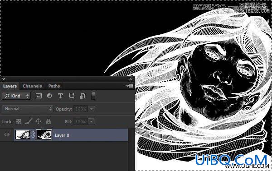Filter layers by shape layer icon

pos(71,96)
